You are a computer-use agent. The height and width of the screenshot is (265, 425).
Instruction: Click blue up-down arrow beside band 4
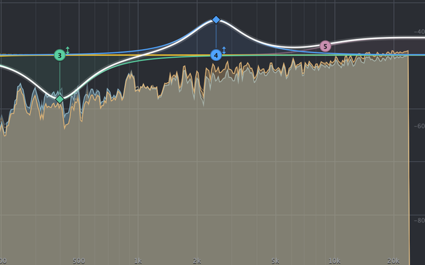pyautogui.click(x=224, y=50)
